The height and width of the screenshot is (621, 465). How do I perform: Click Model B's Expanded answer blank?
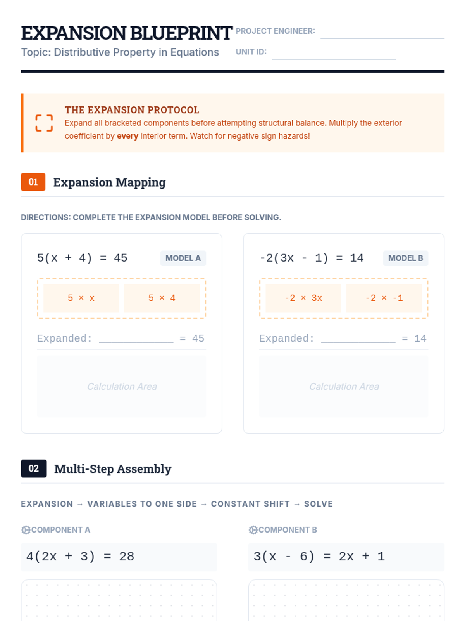coord(358,338)
